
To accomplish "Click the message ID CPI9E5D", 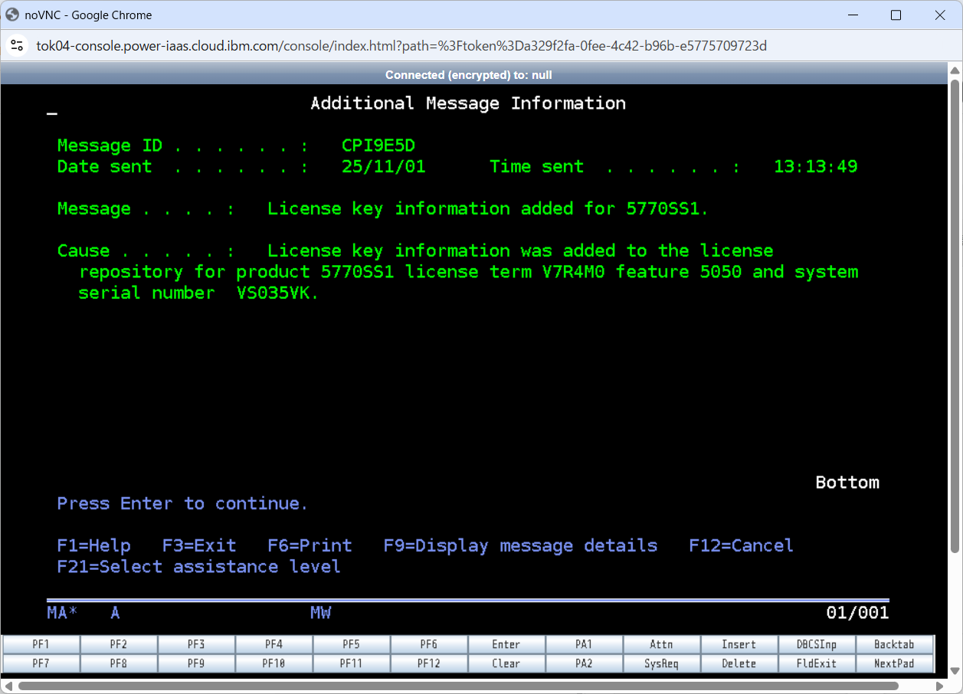I will click(x=378, y=146).
